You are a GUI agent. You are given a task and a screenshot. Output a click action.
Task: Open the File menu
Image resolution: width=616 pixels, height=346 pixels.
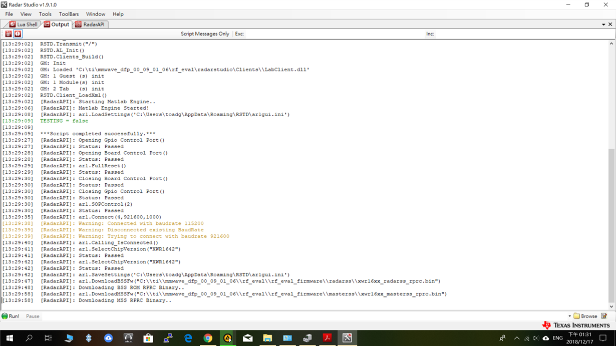[x=9, y=14]
